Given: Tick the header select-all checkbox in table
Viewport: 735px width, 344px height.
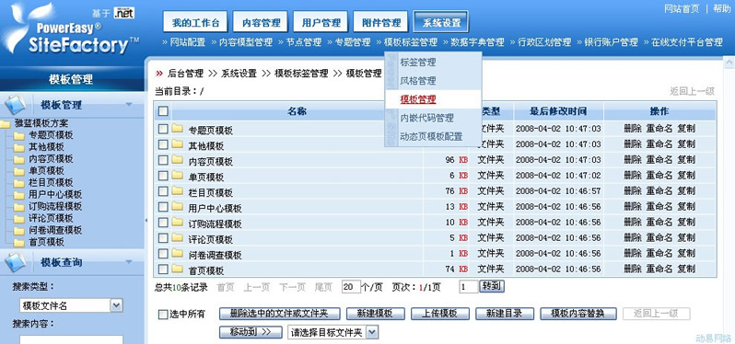Looking at the screenshot, I should (163, 111).
